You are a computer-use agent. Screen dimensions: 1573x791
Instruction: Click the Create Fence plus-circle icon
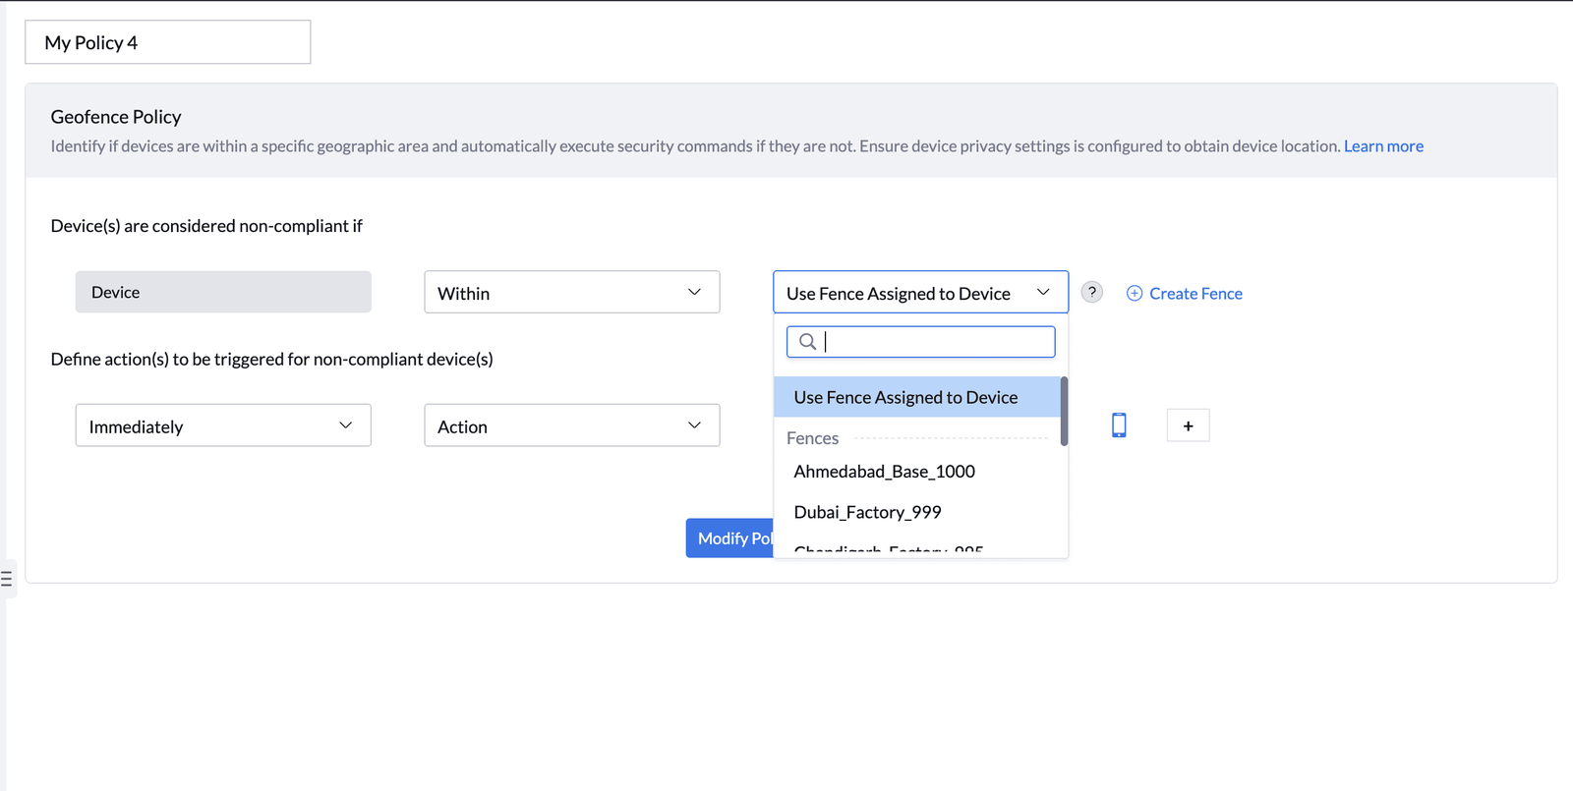point(1135,293)
